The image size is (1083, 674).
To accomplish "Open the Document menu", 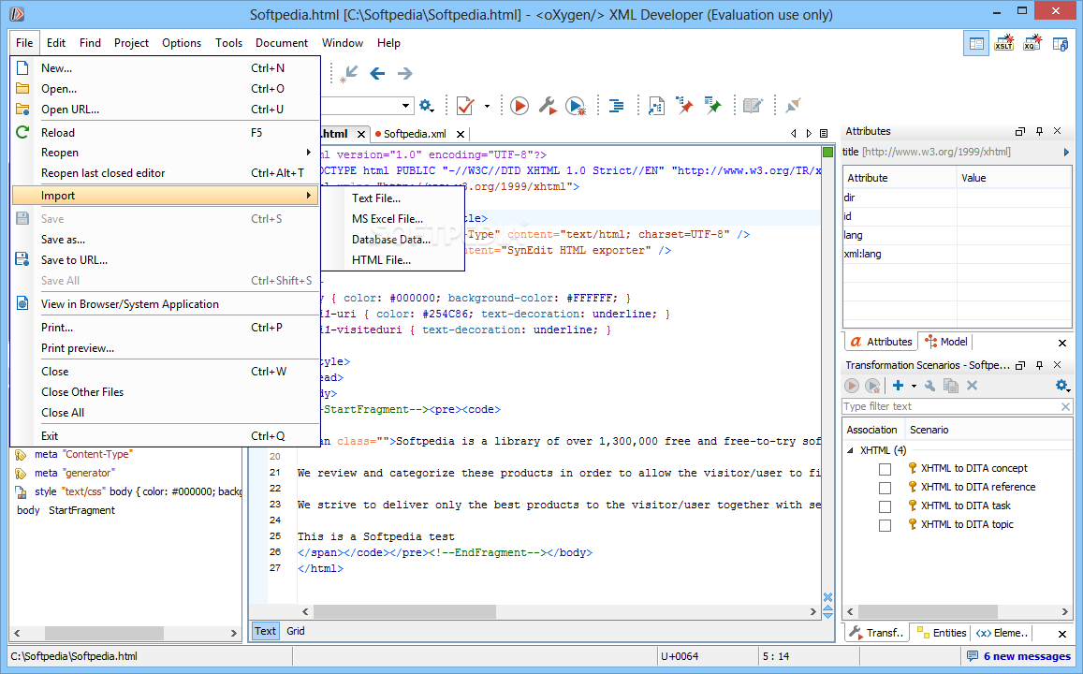I will pyautogui.click(x=282, y=43).
